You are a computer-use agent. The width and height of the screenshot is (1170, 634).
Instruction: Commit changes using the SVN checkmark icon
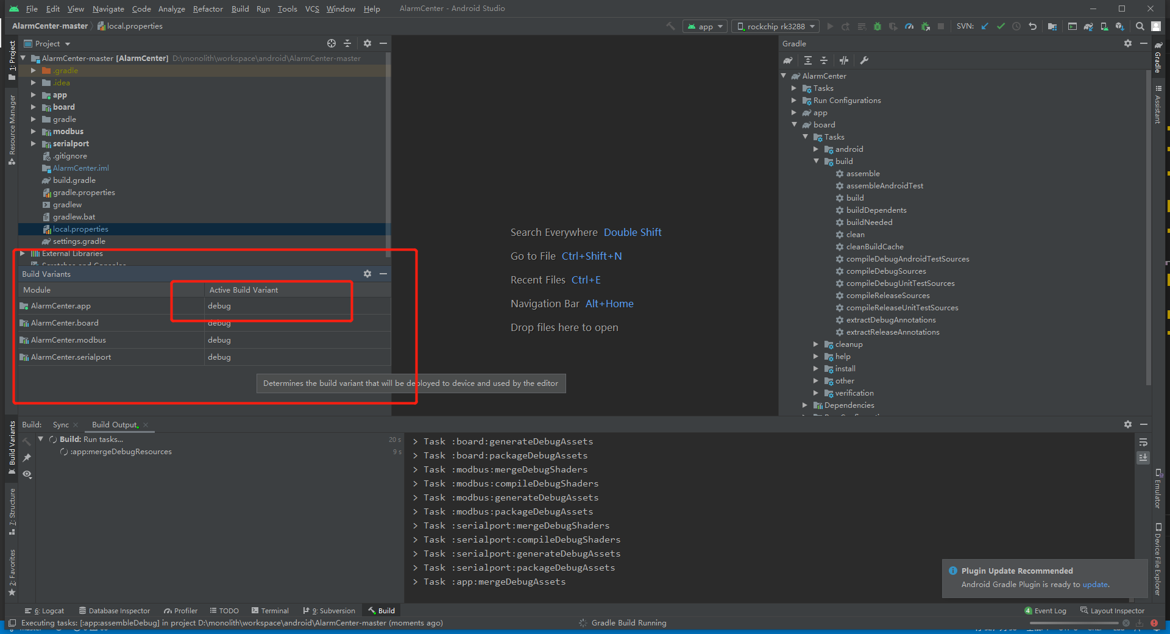[x=1001, y=26]
